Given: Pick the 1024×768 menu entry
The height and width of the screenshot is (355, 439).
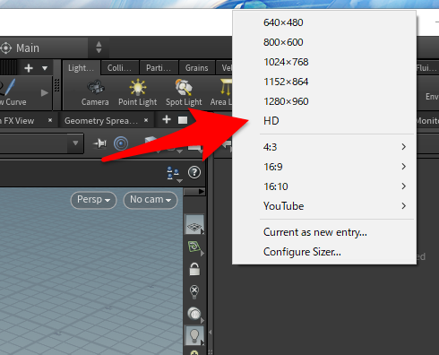Looking at the screenshot, I should [x=324, y=62].
